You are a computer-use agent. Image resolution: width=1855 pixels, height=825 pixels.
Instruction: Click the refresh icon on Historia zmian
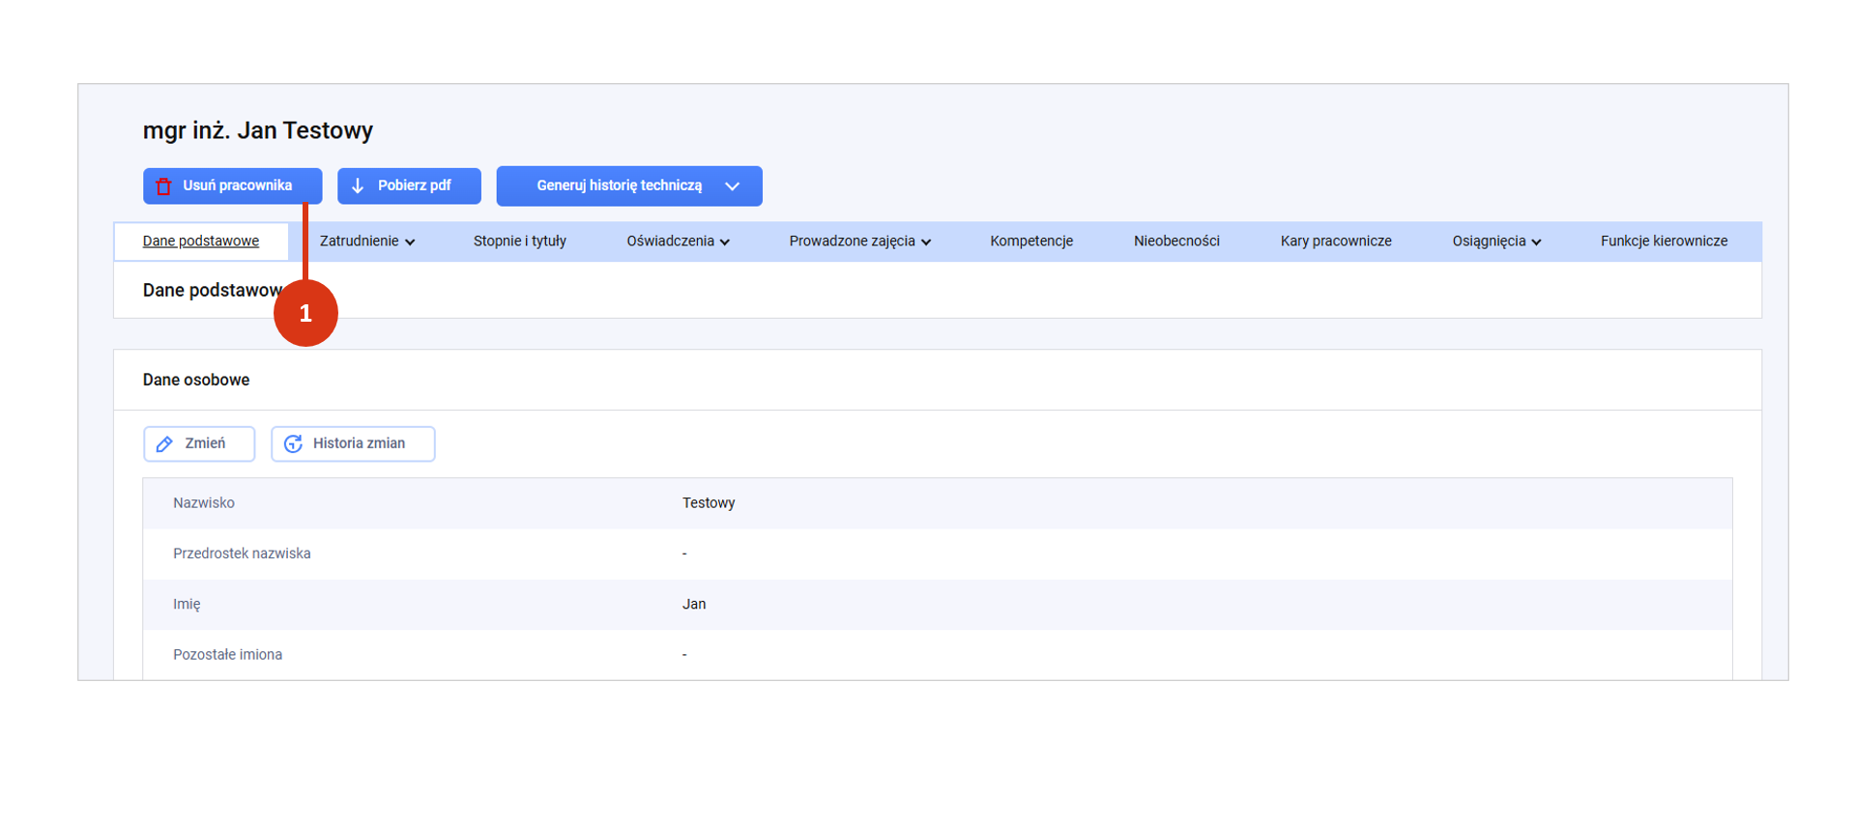pos(293,443)
